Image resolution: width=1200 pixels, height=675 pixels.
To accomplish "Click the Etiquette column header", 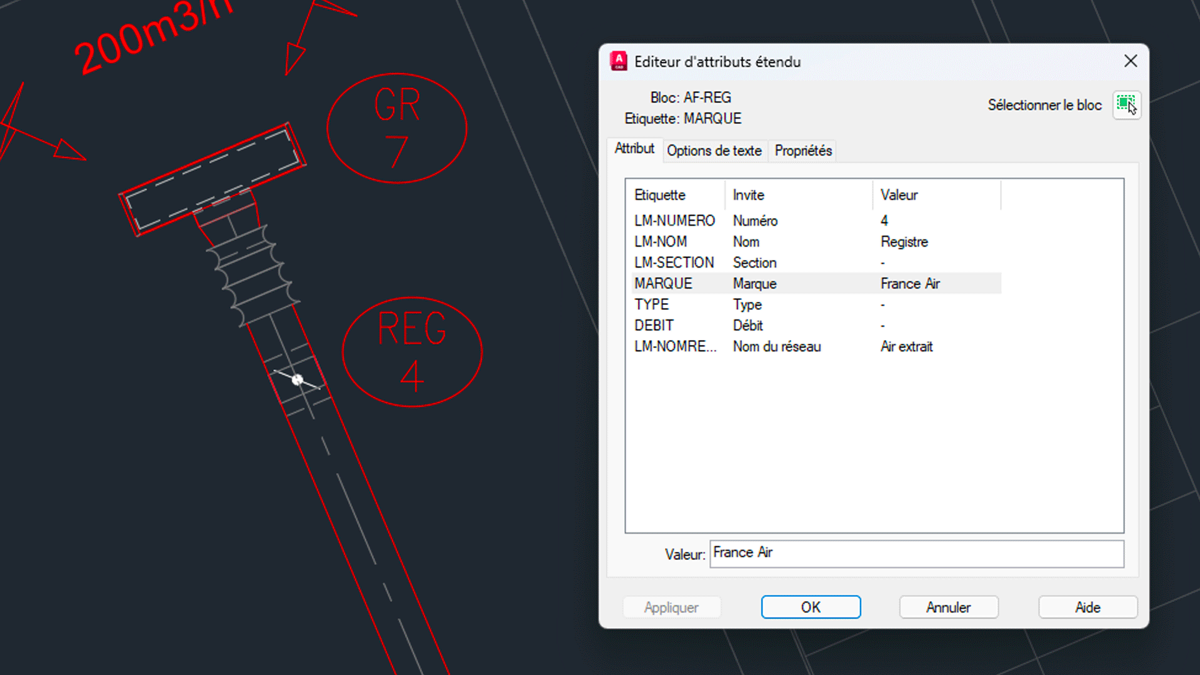I will 675,195.
